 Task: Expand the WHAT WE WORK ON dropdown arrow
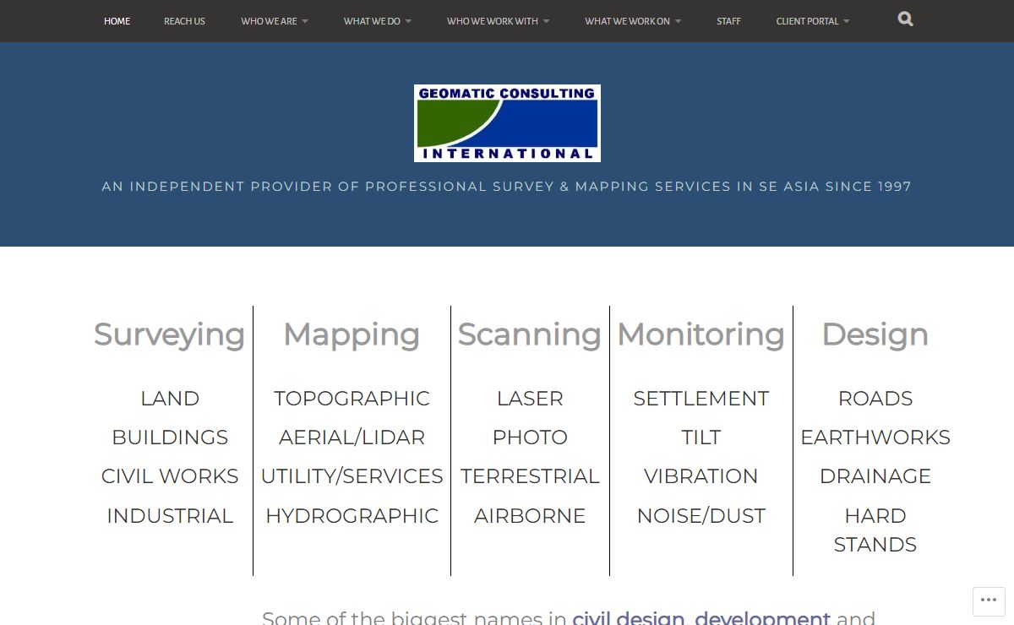coord(678,22)
